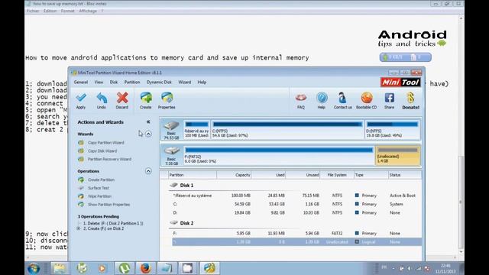Click the Undo toolbar icon
This screenshot has height=275, width=489.
(102, 101)
